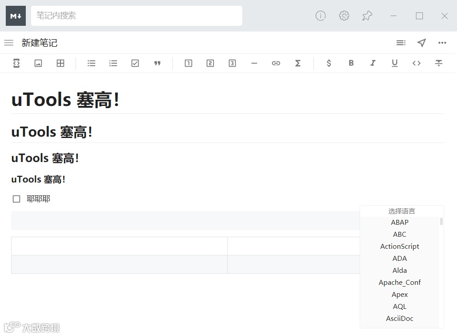457x336 pixels.
Task: Open the info icon in the title bar
Action: [x=321, y=16]
